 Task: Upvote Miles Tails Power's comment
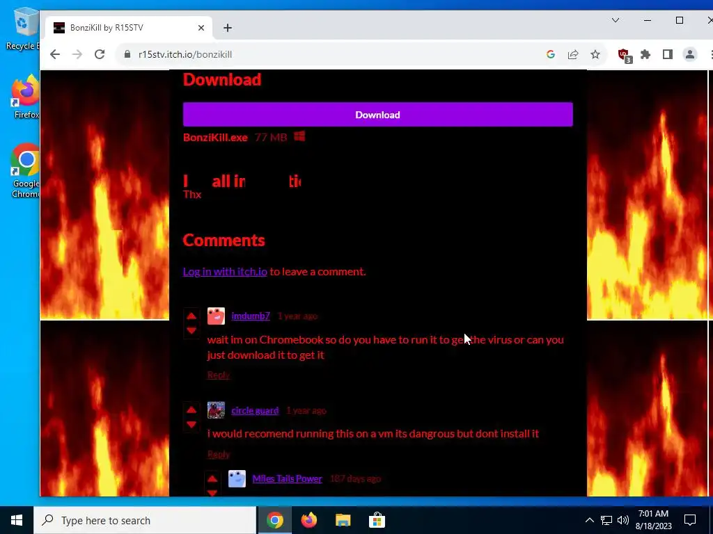212,478
